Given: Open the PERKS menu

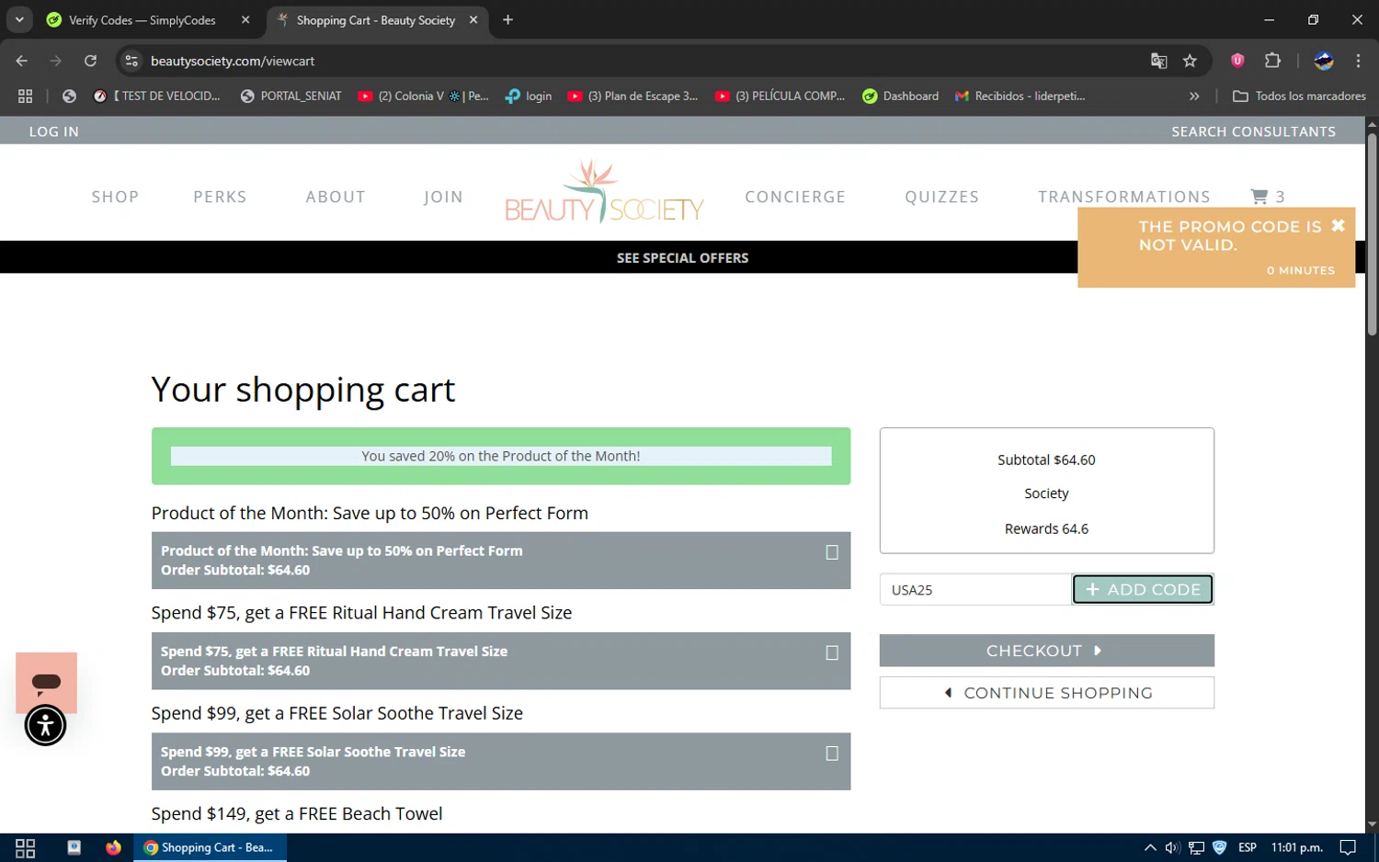Looking at the screenshot, I should click(220, 197).
